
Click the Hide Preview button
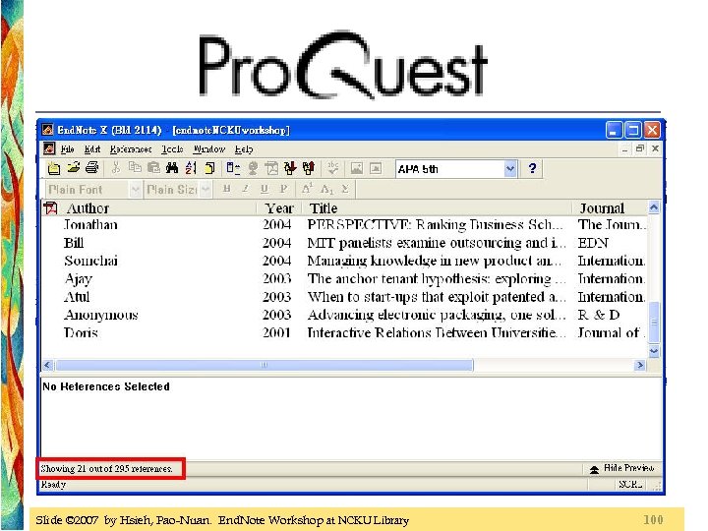pos(622,468)
